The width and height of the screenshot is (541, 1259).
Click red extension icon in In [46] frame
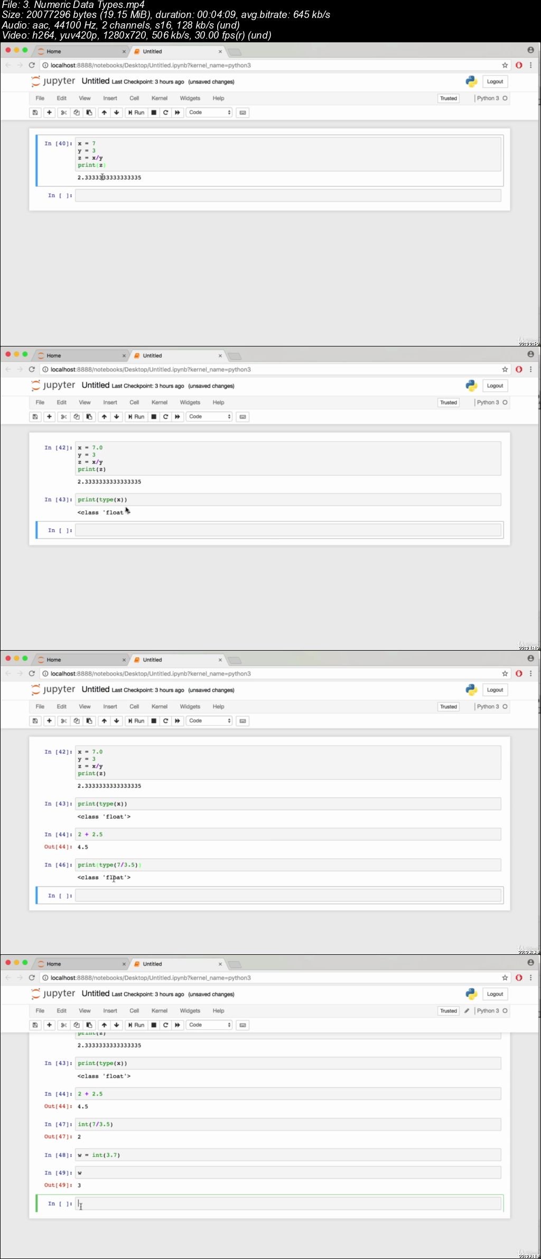pyautogui.click(x=519, y=673)
